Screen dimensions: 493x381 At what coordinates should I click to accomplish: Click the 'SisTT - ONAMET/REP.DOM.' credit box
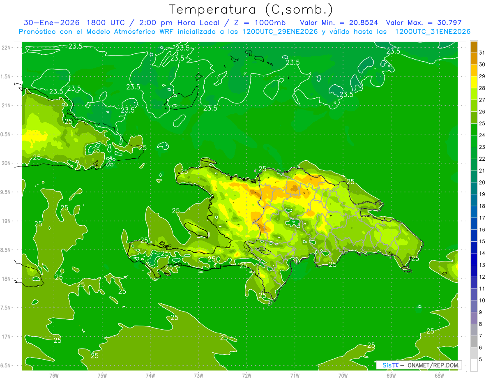point(419,365)
